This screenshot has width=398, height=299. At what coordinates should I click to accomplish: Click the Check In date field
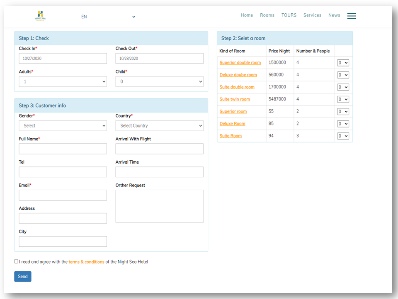point(63,59)
